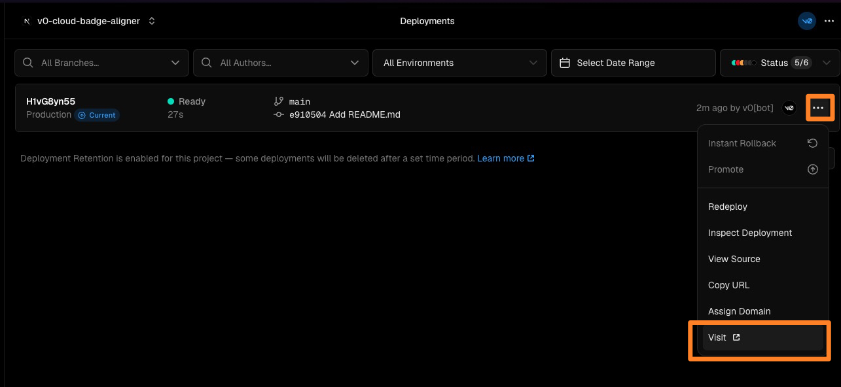Open the project switcher v0-cloud-badge-aligner
841x387 pixels.
[89, 21]
